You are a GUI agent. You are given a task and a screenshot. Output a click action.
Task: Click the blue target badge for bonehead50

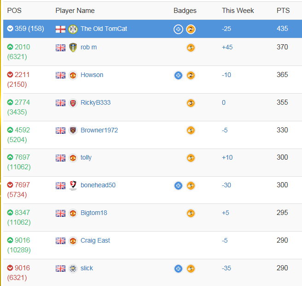tap(178, 185)
